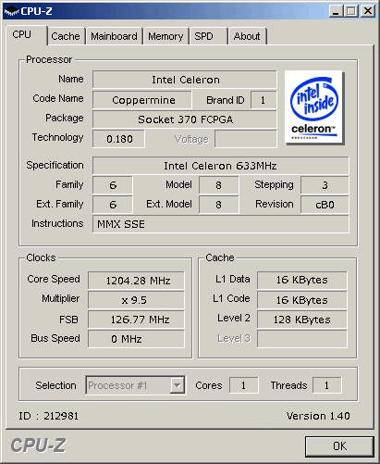Click the L1 Data 16 KBytes value
This screenshot has width=380, height=464.
click(x=302, y=280)
